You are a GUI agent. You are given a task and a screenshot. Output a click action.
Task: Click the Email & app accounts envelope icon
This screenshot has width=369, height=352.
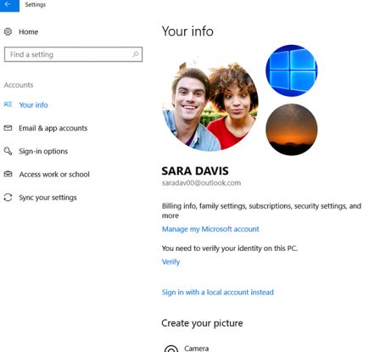tap(8, 128)
